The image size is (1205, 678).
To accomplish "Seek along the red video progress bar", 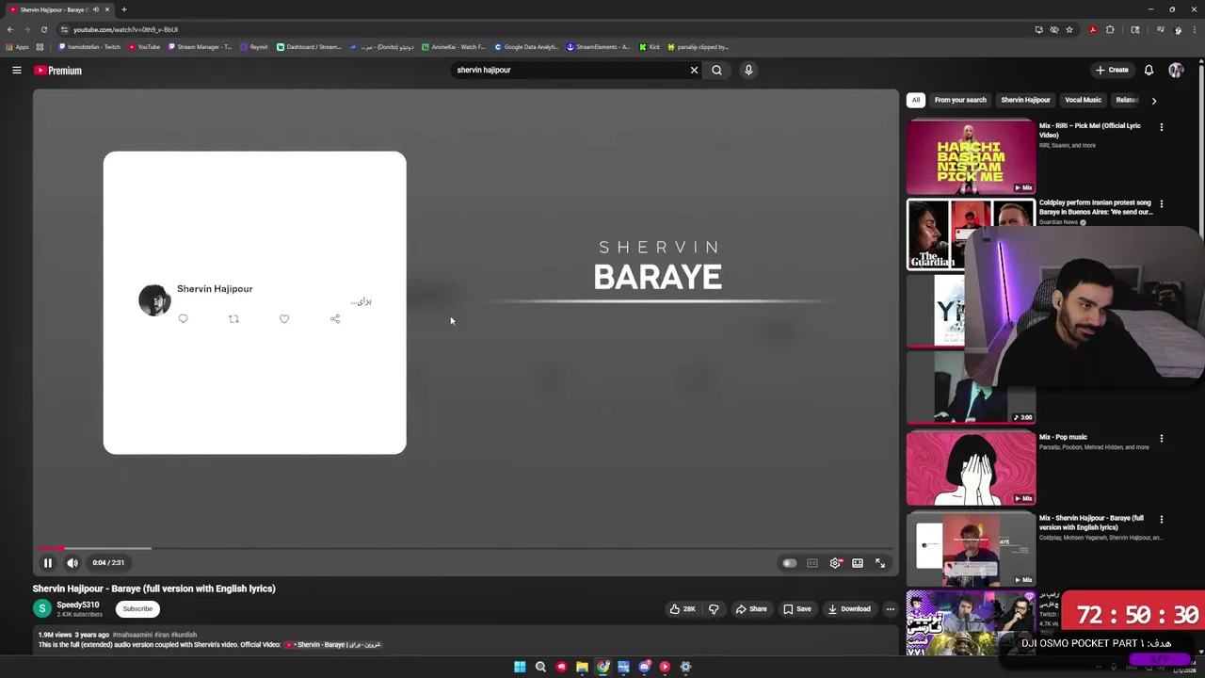I will [468, 548].
